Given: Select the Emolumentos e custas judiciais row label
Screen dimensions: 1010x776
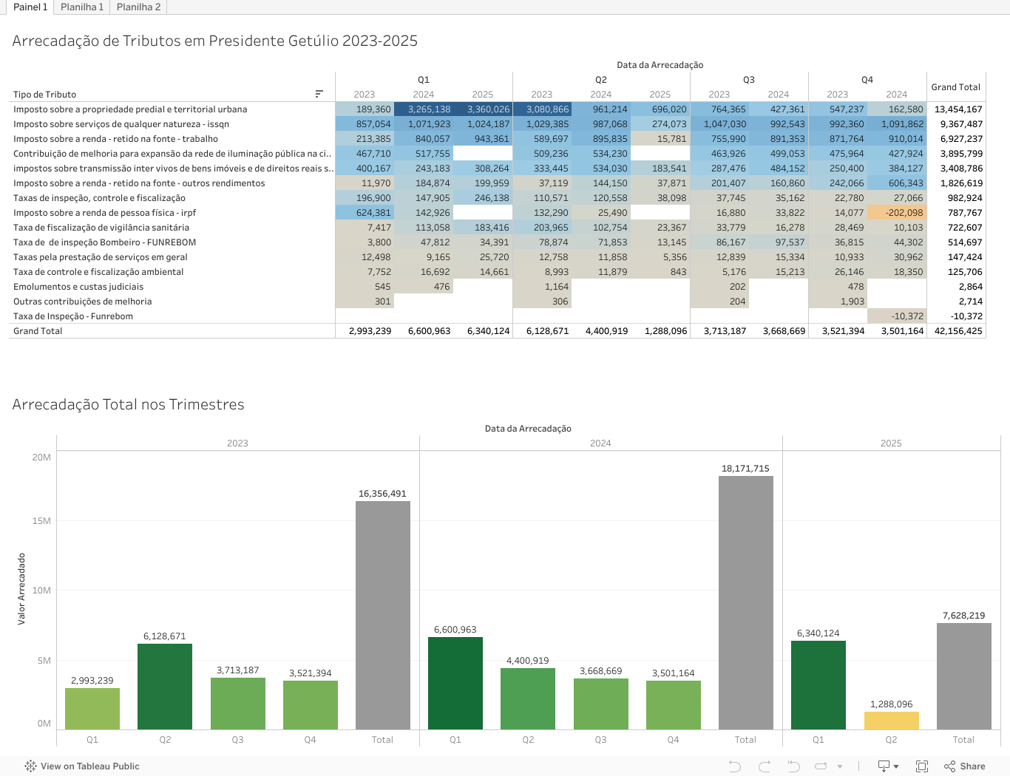Looking at the screenshot, I should click(78, 287).
